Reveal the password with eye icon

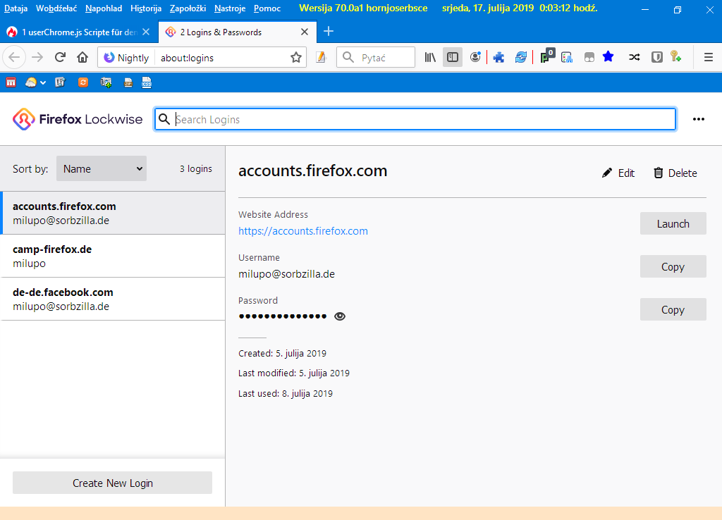(340, 316)
